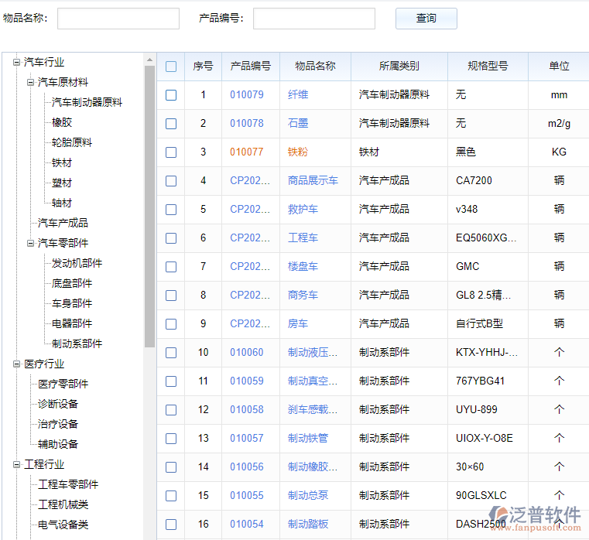The width and height of the screenshot is (589, 540).
Task: Collapse the 医疗行业 tree node
Action: coord(16,364)
